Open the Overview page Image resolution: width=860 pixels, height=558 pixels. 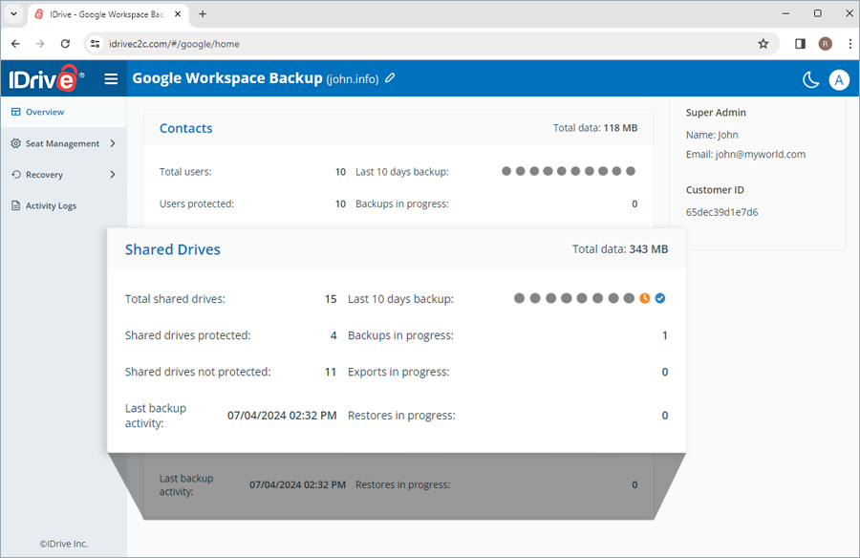tap(64, 112)
